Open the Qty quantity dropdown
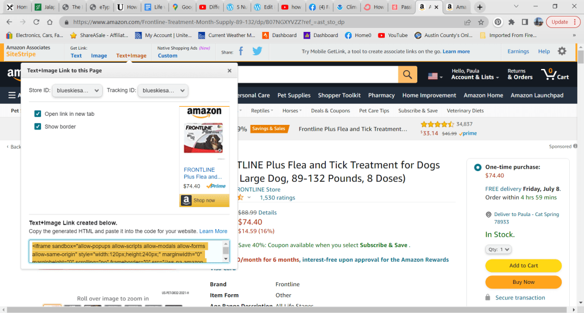584x313 pixels. coord(498,249)
